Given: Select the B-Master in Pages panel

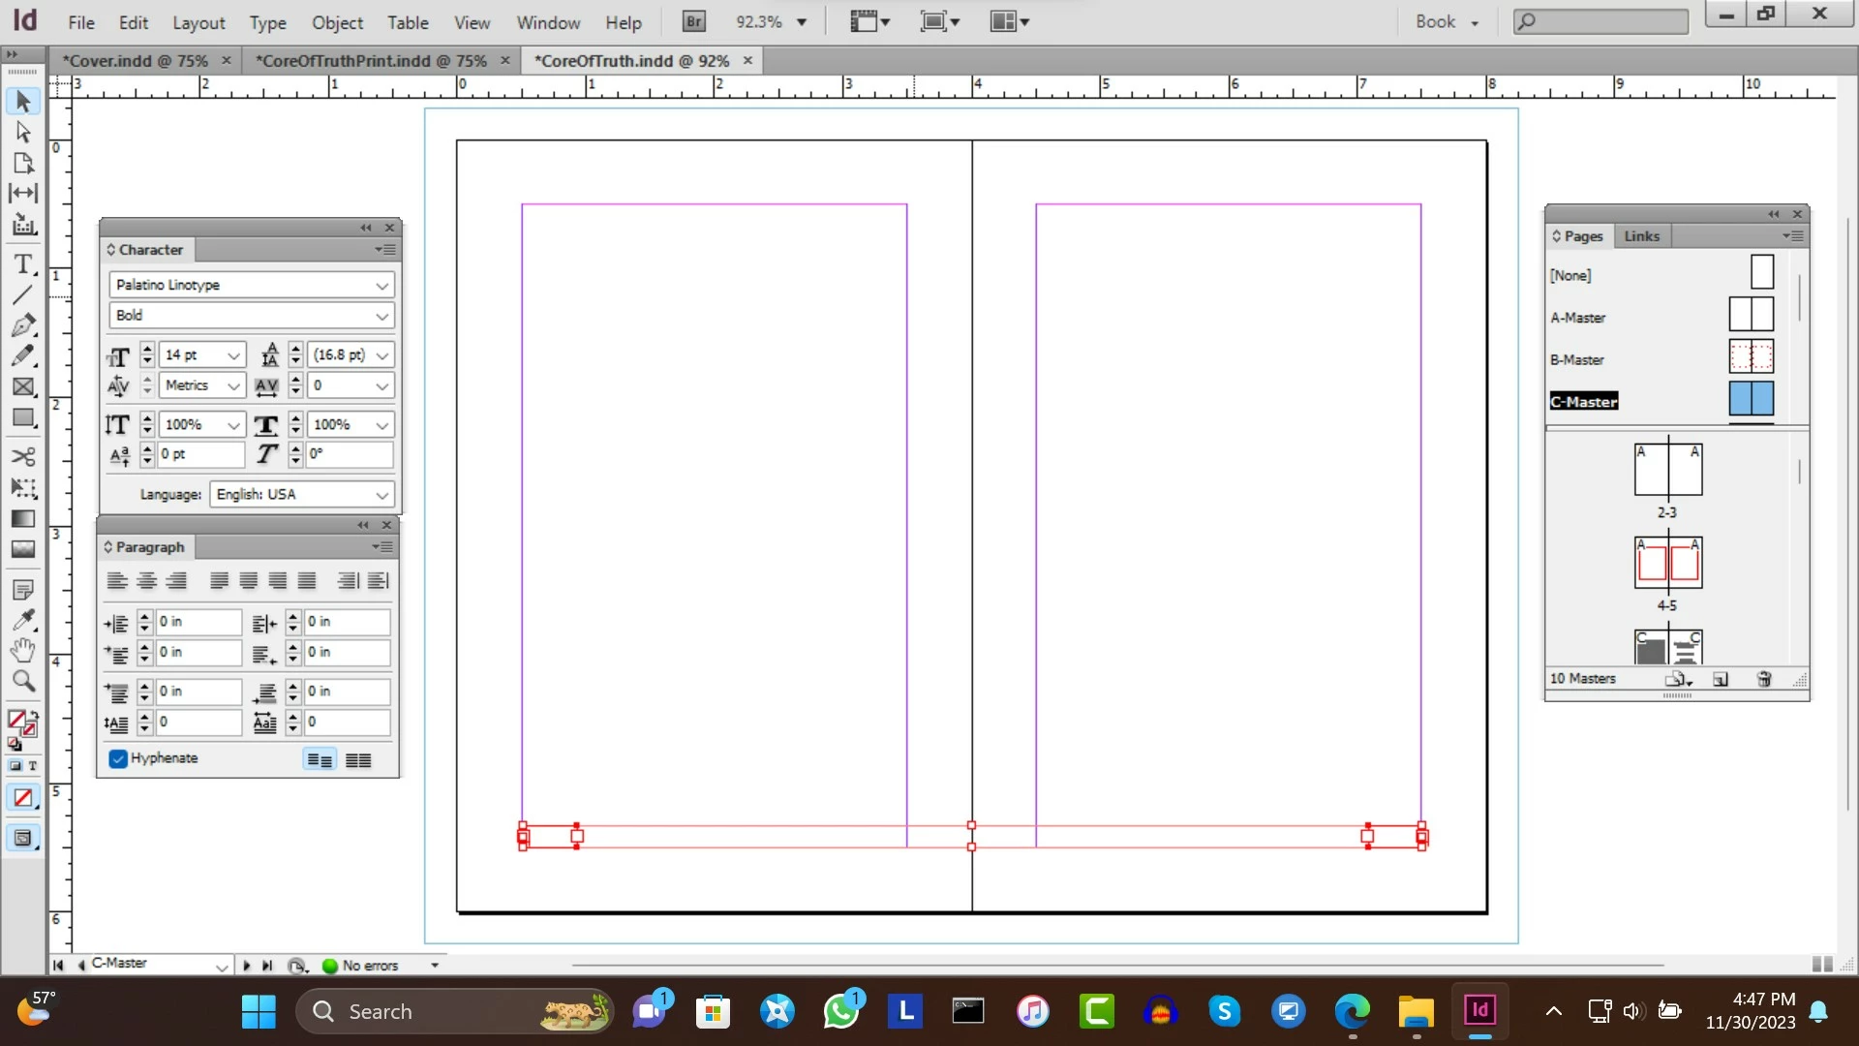Looking at the screenshot, I should (1577, 359).
